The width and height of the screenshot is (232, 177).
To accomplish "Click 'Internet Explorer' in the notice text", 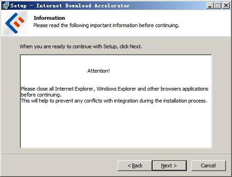I will point(74,89).
